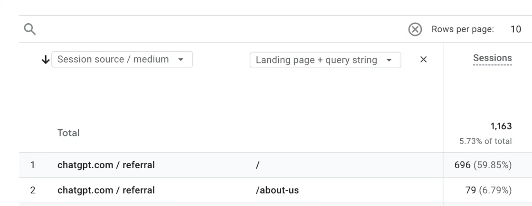Select row 1 chatgpt.com / referral
This screenshot has width=532, height=206.
click(106, 165)
